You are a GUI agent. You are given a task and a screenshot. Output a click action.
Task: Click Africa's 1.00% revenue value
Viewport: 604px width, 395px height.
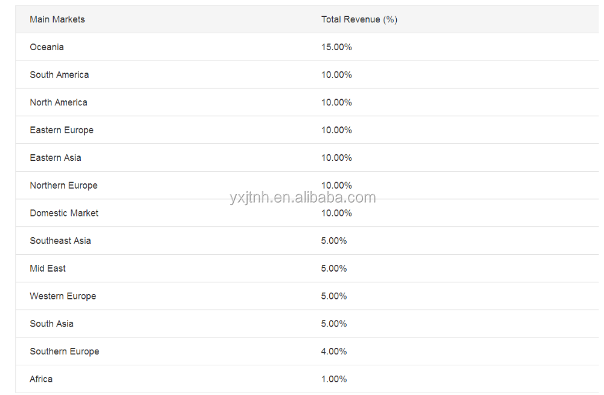tap(334, 379)
